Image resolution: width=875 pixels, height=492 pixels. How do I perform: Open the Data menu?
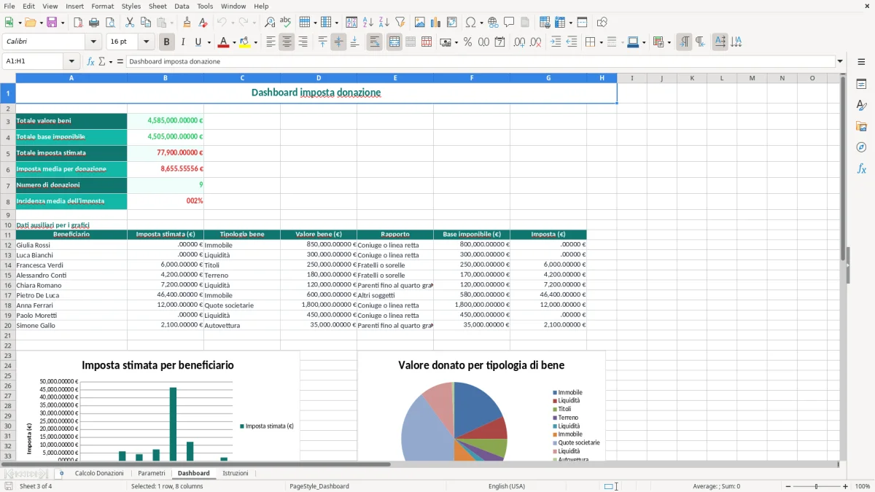coord(182,6)
